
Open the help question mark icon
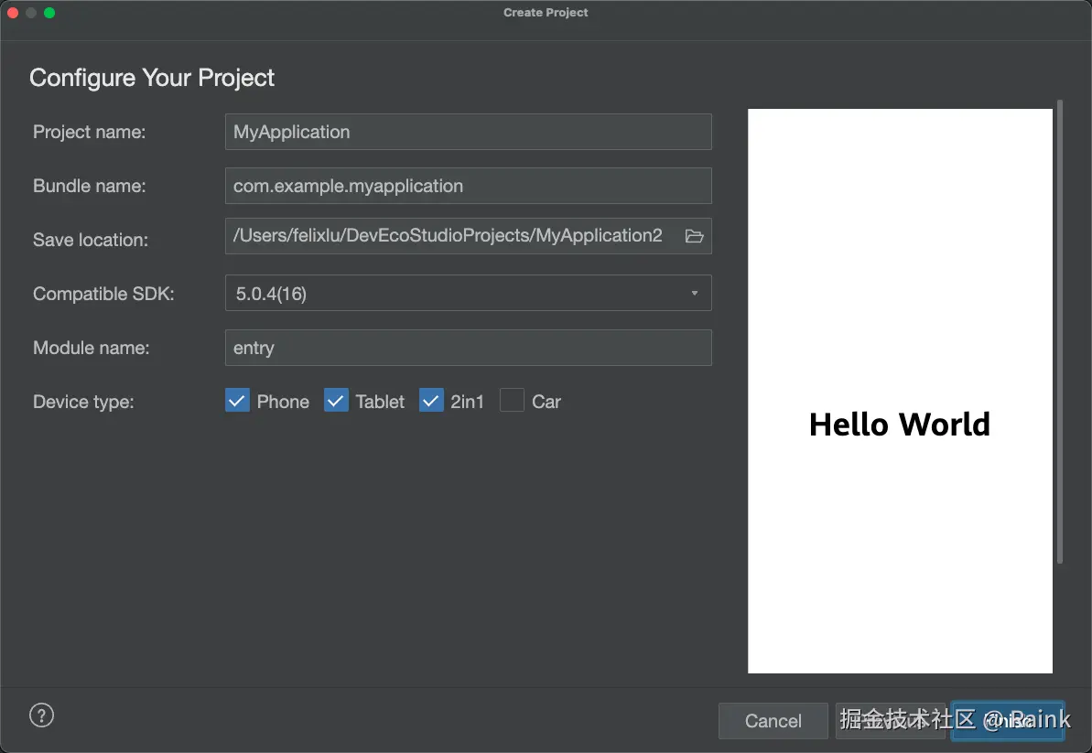(42, 715)
